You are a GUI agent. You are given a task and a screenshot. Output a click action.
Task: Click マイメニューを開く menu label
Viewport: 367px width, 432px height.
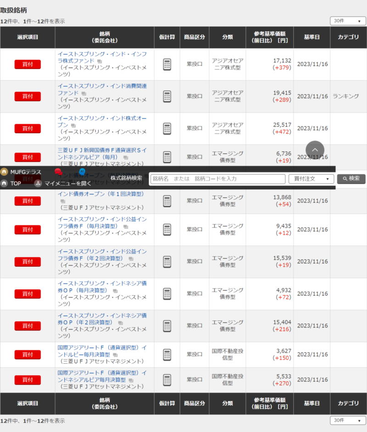(x=68, y=184)
